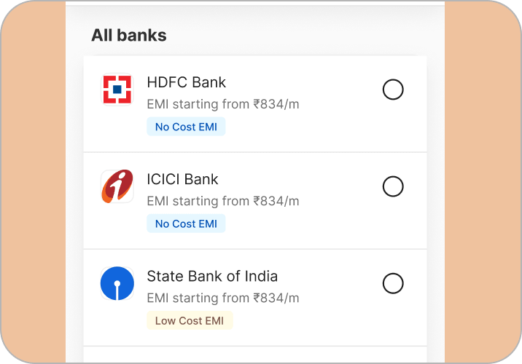Click the ICICI Bank logo icon
The height and width of the screenshot is (364, 522).
pyautogui.click(x=117, y=186)
